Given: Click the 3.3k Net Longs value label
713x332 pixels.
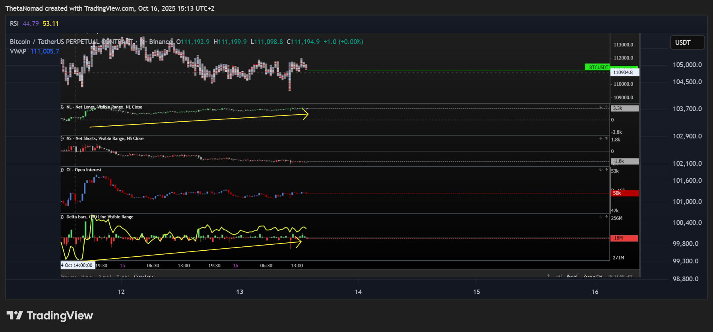Looking at the screenshot, I should tap(625, 108).
